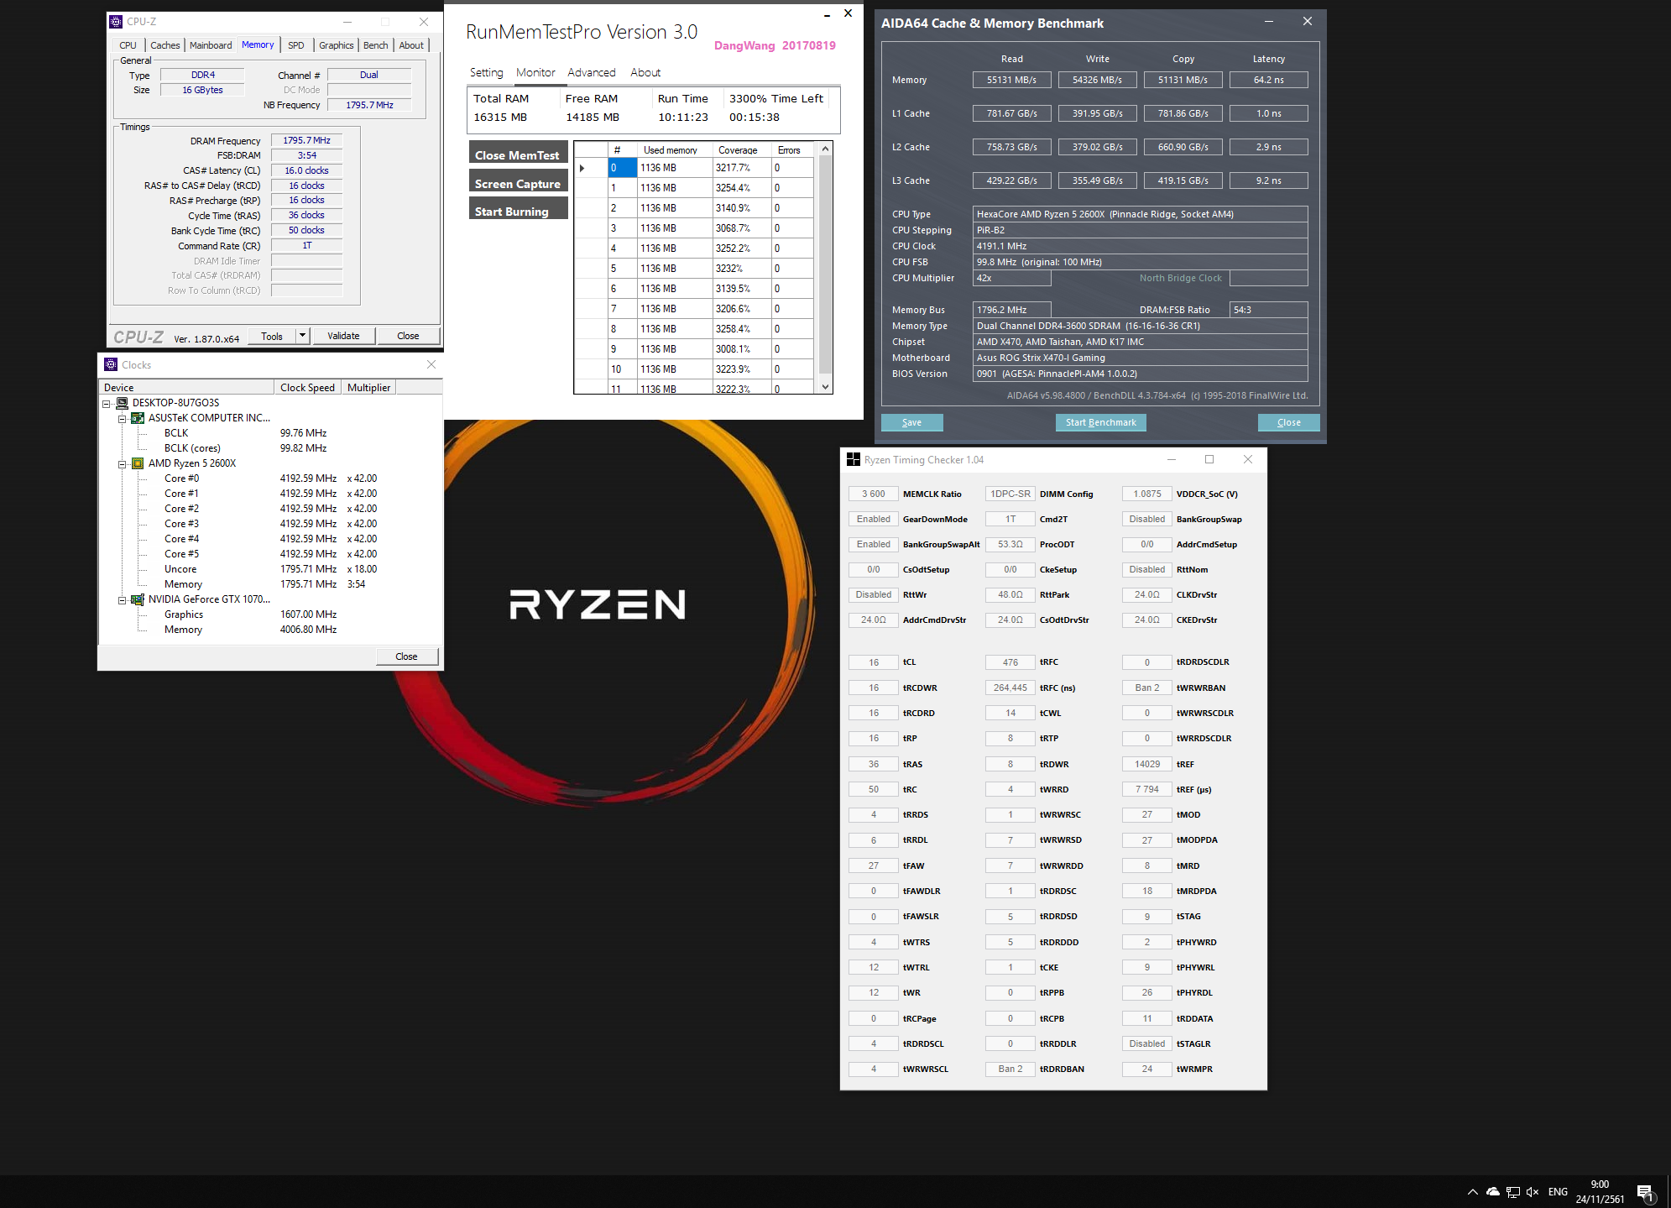Click the Clocks window title icon
1671x1208 pixels.
(x=111, y=364)
